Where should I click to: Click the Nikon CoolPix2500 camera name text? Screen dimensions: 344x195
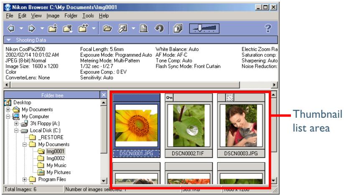click(x=25, y=49)
